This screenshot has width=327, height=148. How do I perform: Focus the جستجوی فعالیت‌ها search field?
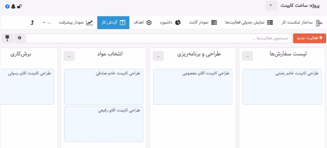tap(159, 38)
